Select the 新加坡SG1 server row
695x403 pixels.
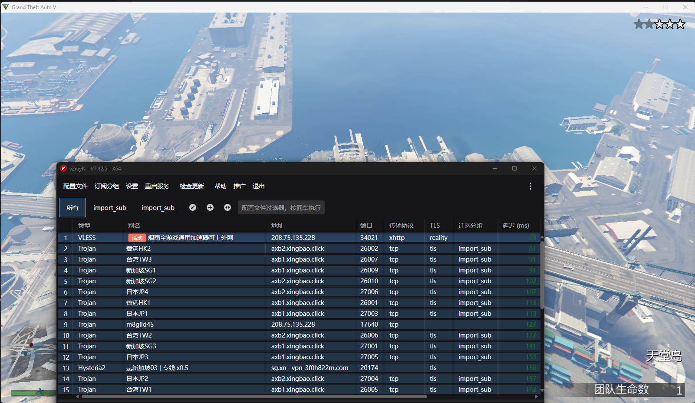(299, 270)
